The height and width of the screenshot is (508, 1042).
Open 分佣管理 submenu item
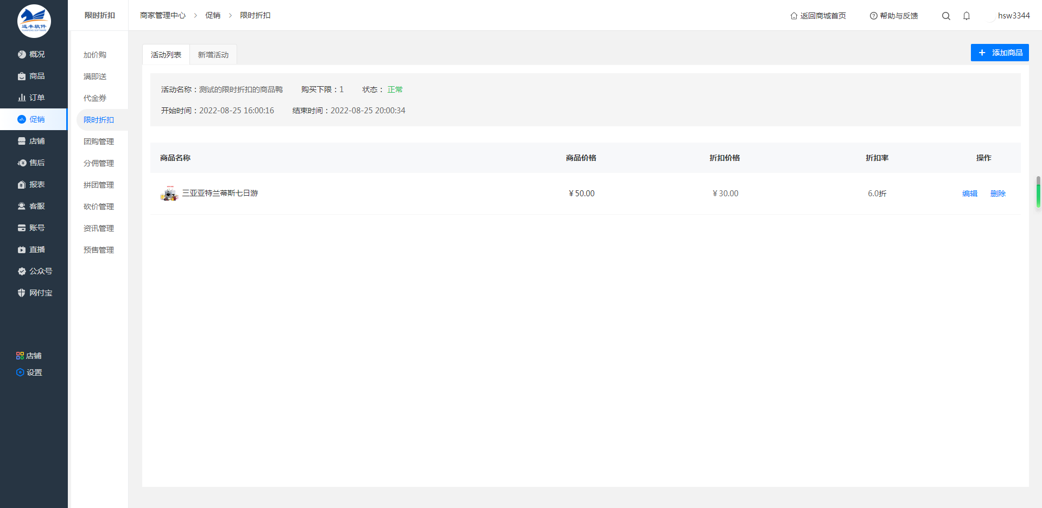pyautogui.click(x=99, y=163)
